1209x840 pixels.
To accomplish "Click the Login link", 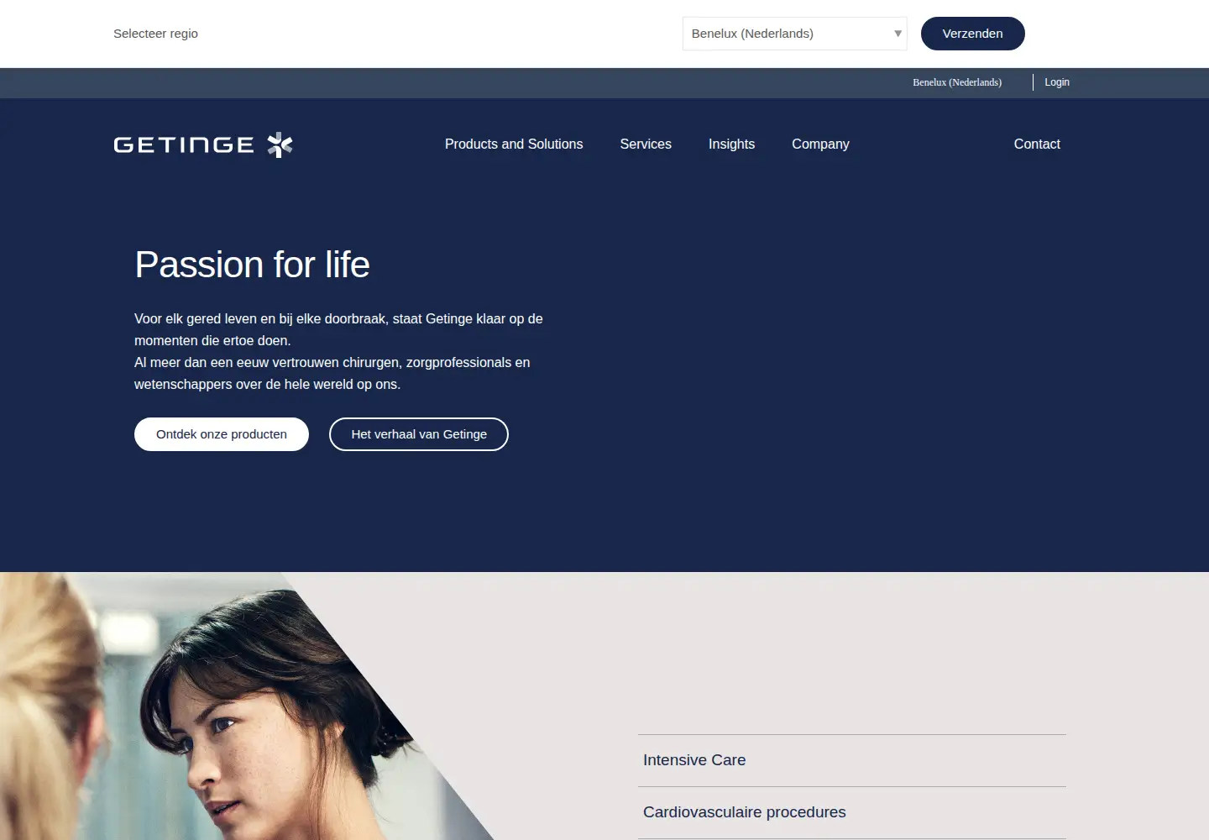I will tap(1056, 82).
